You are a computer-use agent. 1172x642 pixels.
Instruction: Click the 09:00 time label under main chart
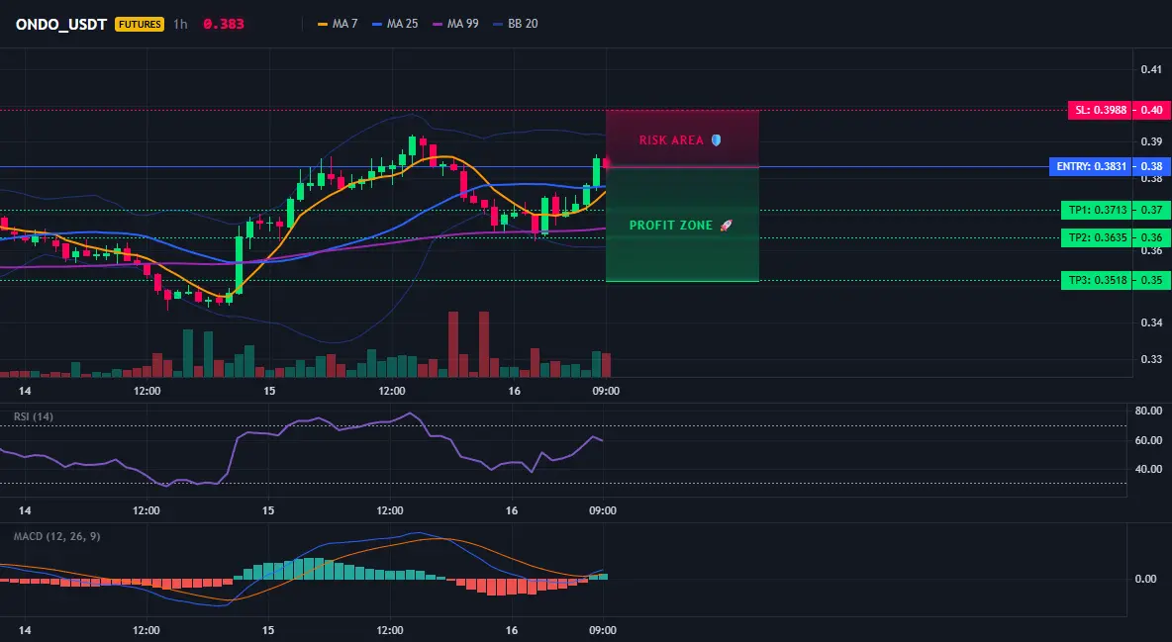pos(606,391)
